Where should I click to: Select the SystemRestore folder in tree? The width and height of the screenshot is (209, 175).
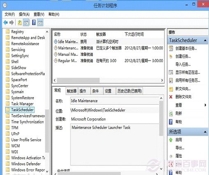tap(23, 98)
